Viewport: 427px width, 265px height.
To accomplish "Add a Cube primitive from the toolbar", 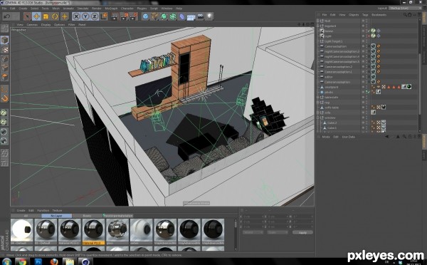I will click(x=146, y=16).
